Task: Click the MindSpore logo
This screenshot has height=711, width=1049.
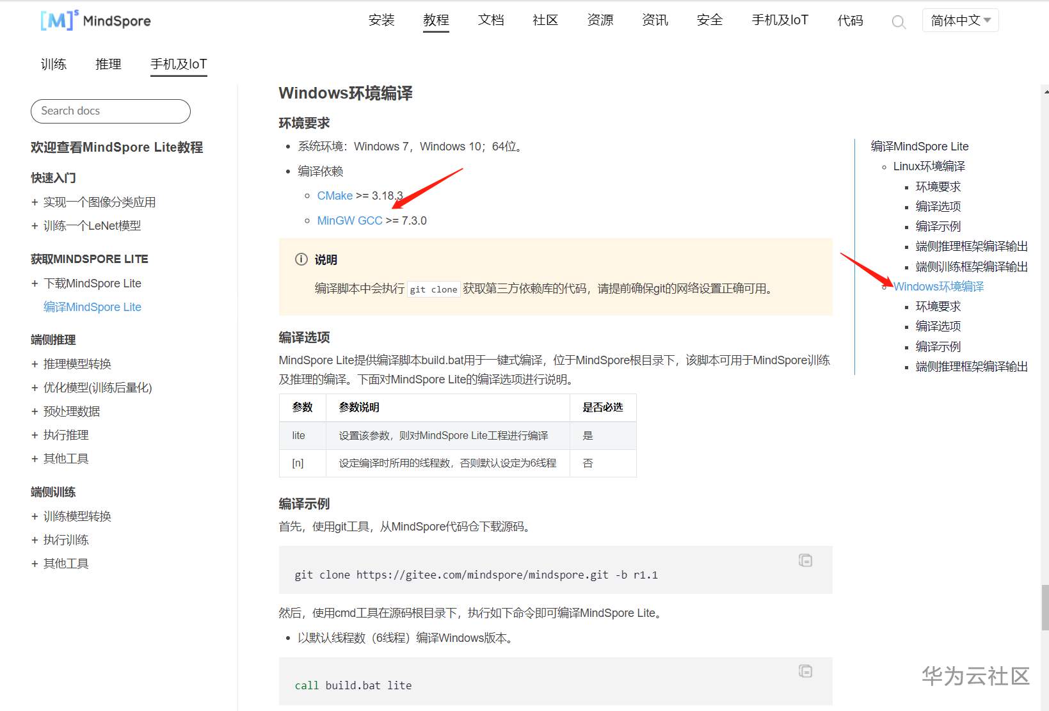Action: pyautogui.click(x=95, y=20)
